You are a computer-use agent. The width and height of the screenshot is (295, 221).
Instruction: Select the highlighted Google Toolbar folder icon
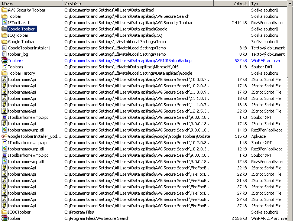tap(4, 29)
